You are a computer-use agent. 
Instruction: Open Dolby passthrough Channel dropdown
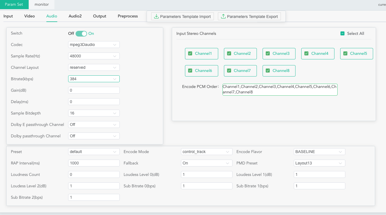94,136
